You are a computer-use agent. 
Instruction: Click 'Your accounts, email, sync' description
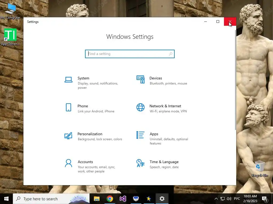point(97,167)
